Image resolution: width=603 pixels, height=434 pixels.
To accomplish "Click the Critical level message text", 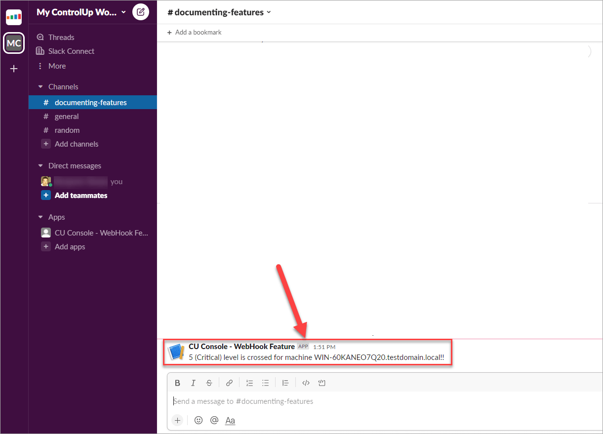I will [317, 357].
